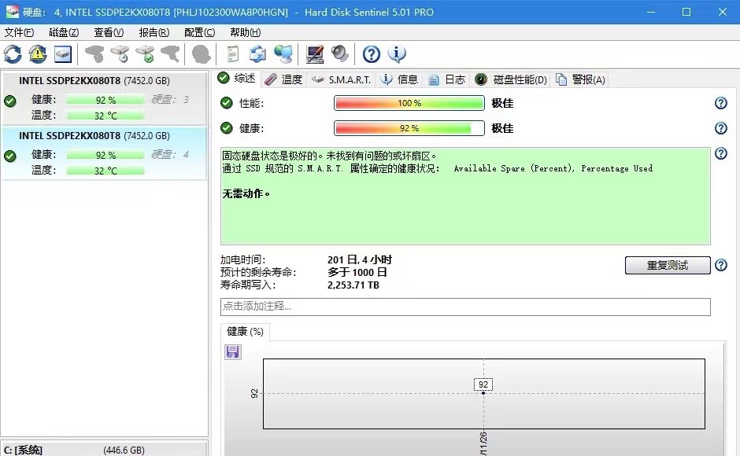Select the 健康 (%) chart tab

click(x=245, y=332)
